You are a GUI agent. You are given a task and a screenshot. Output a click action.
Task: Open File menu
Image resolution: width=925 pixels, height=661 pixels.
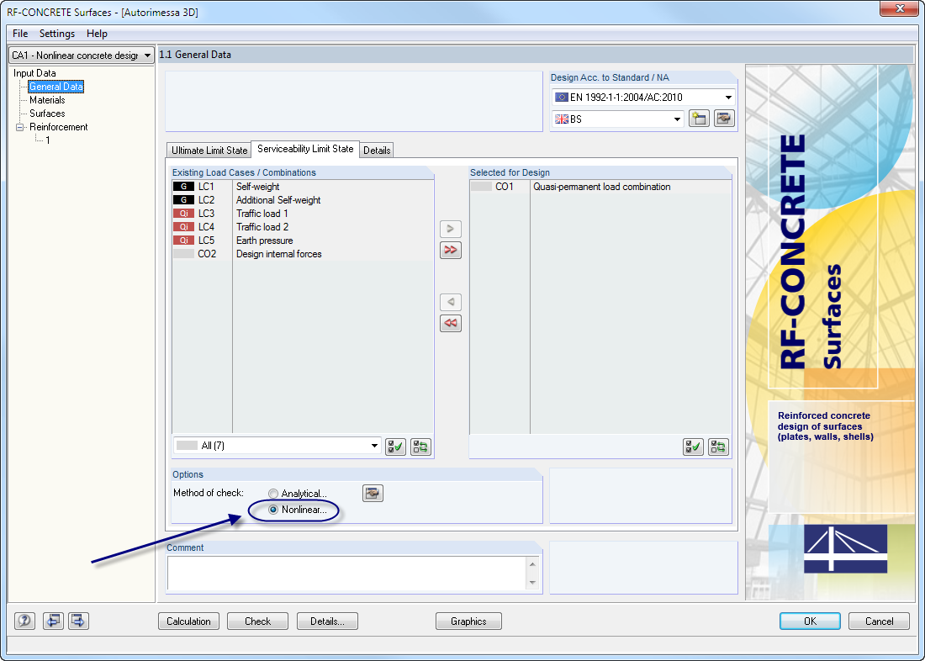[20, 34]
